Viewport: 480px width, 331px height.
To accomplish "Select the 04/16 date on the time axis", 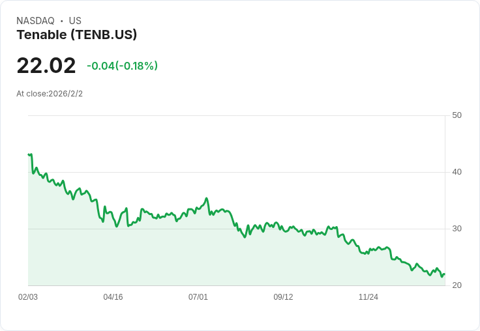I will point(113,297).
